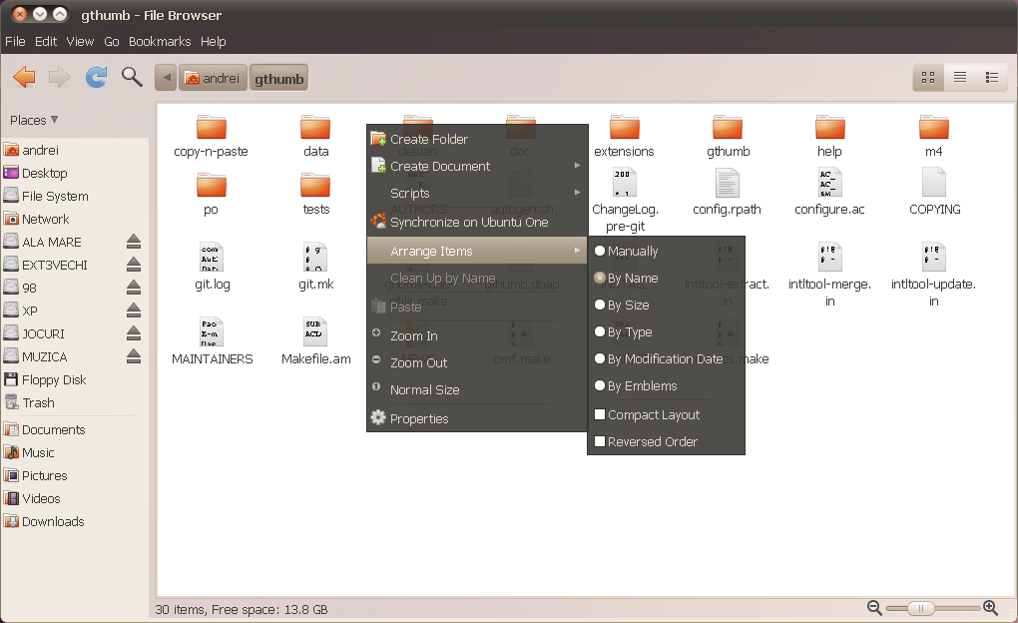Image resolution: width=1018 pixels, height=623 pixels.
Task: Switch to the simple list view
Action: click(x=959, y=77)
